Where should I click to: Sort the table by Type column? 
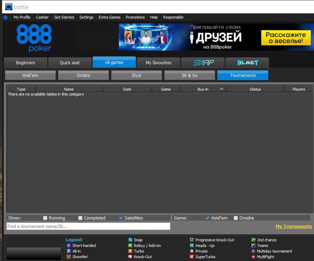pos(21,89)
